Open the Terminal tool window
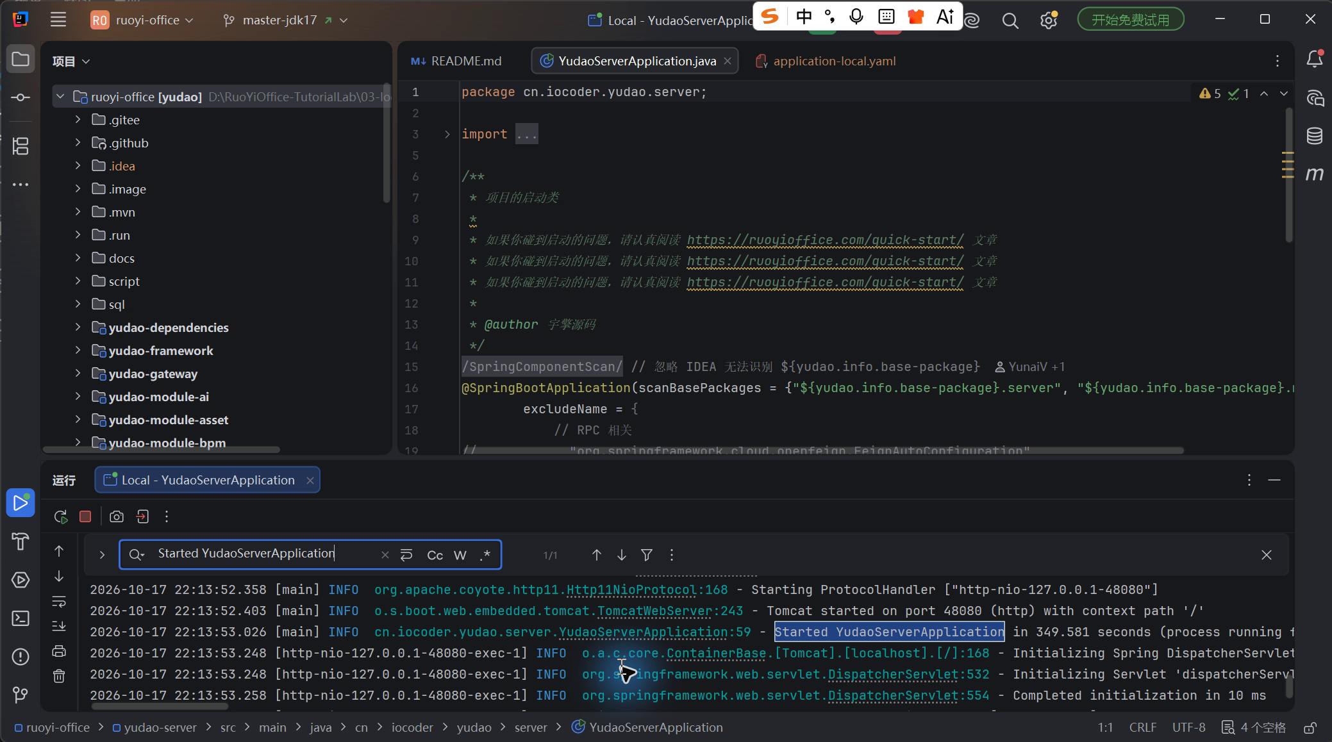The image size is (1332, 742). tap(21, 618)
